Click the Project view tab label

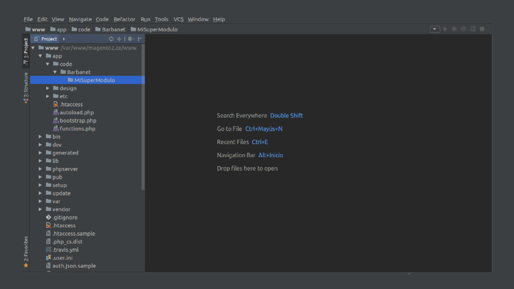[46, 39]
